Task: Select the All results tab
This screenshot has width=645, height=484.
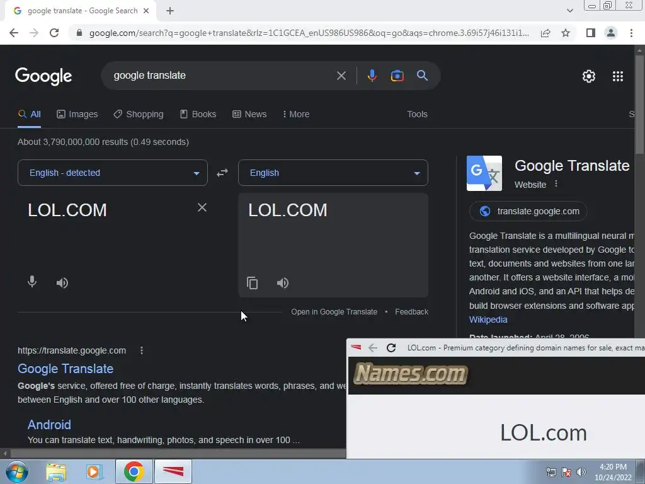Action: coord(29,114)
